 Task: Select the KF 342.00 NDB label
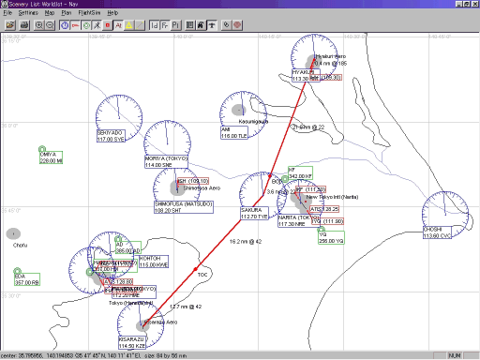pos(300,172)
